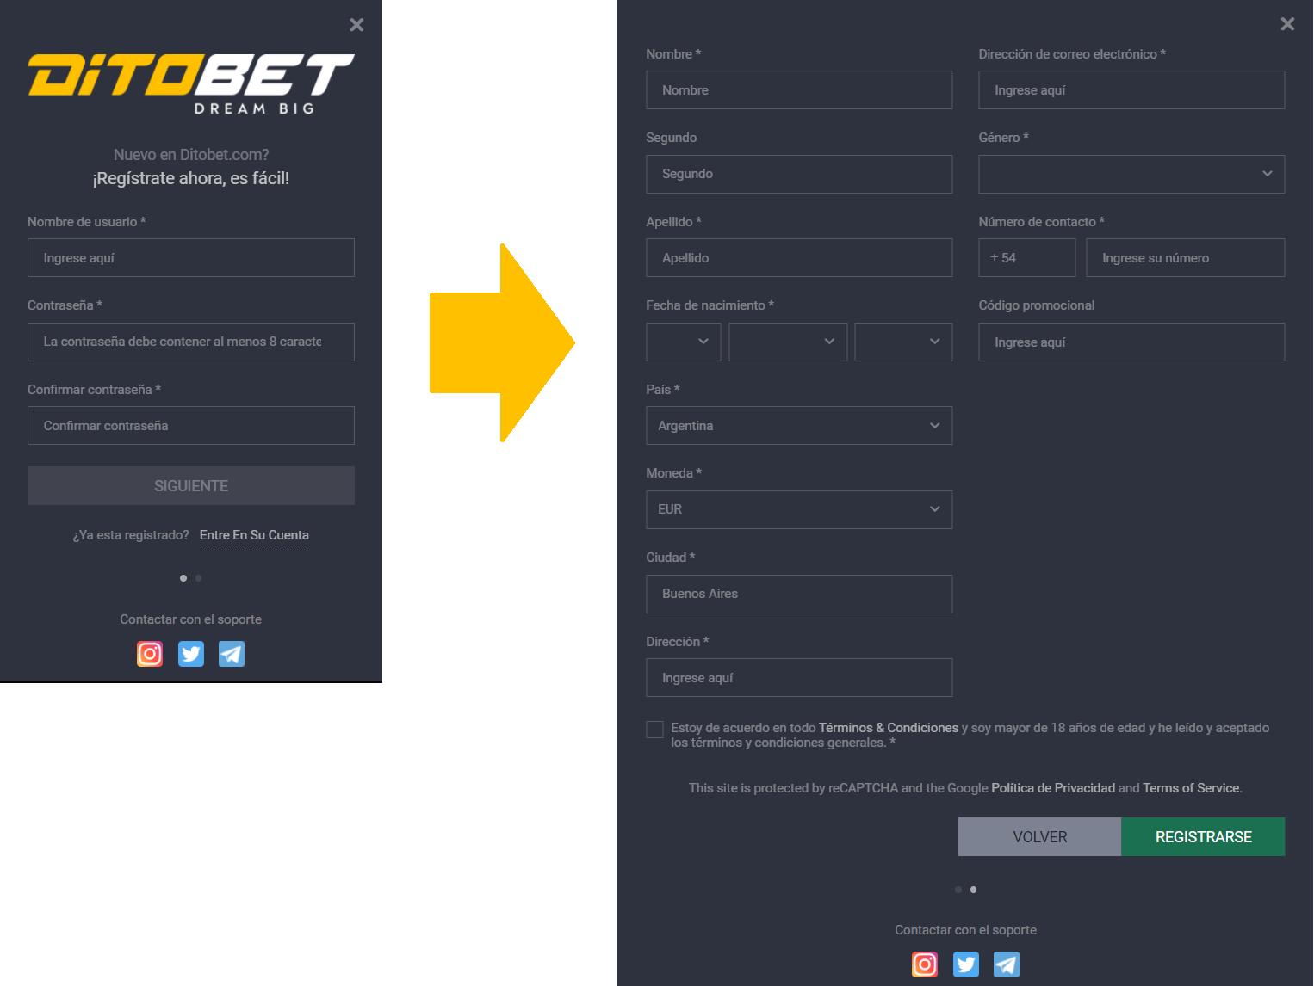Viewport: 1314px width, 986px height.
Task: Check the Términos & Condiciones agreement box
Action: coord(654,730)
